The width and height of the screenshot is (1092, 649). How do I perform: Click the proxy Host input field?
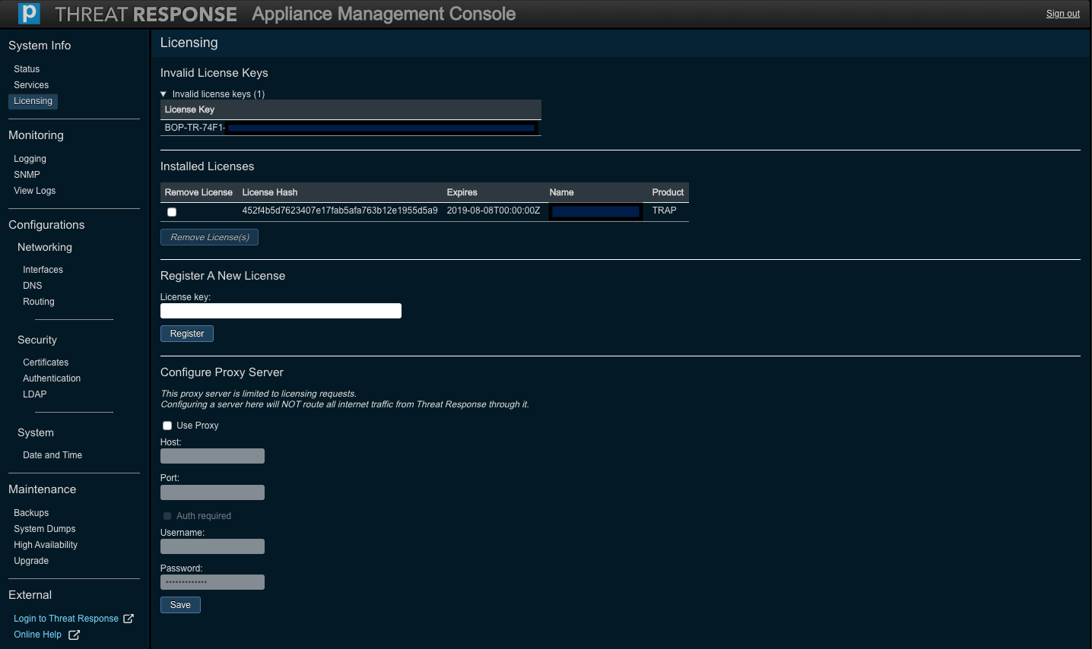[x=212, y=456]
